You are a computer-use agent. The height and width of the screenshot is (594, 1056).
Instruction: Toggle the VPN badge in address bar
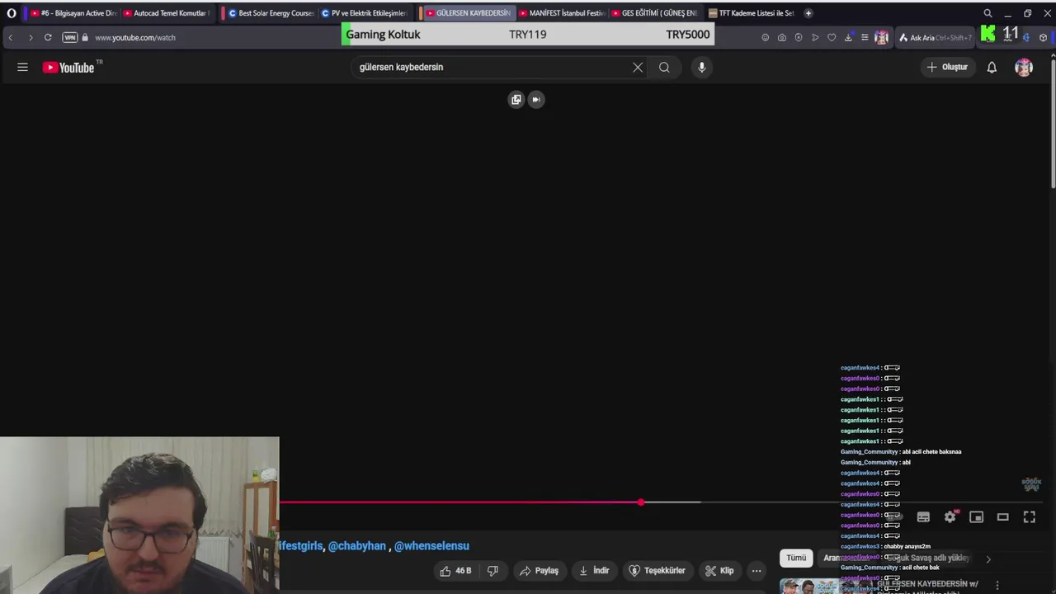pyautogui.click(x=70, y=37)
